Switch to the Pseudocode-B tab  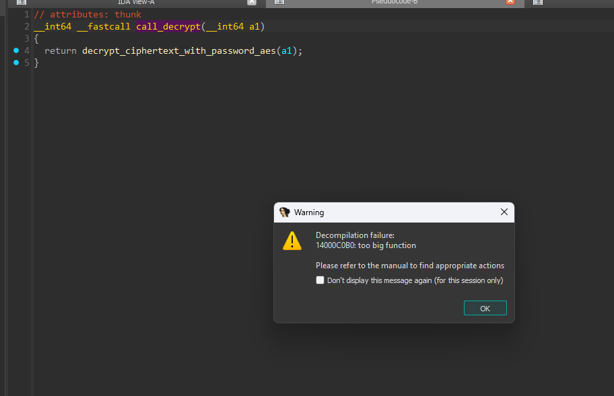click(395, 3)
